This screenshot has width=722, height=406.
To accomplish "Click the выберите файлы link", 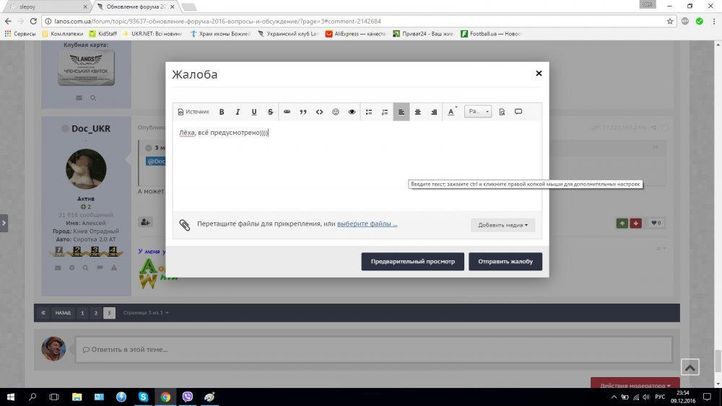I will pyautogui.click(x=367, y=224).
